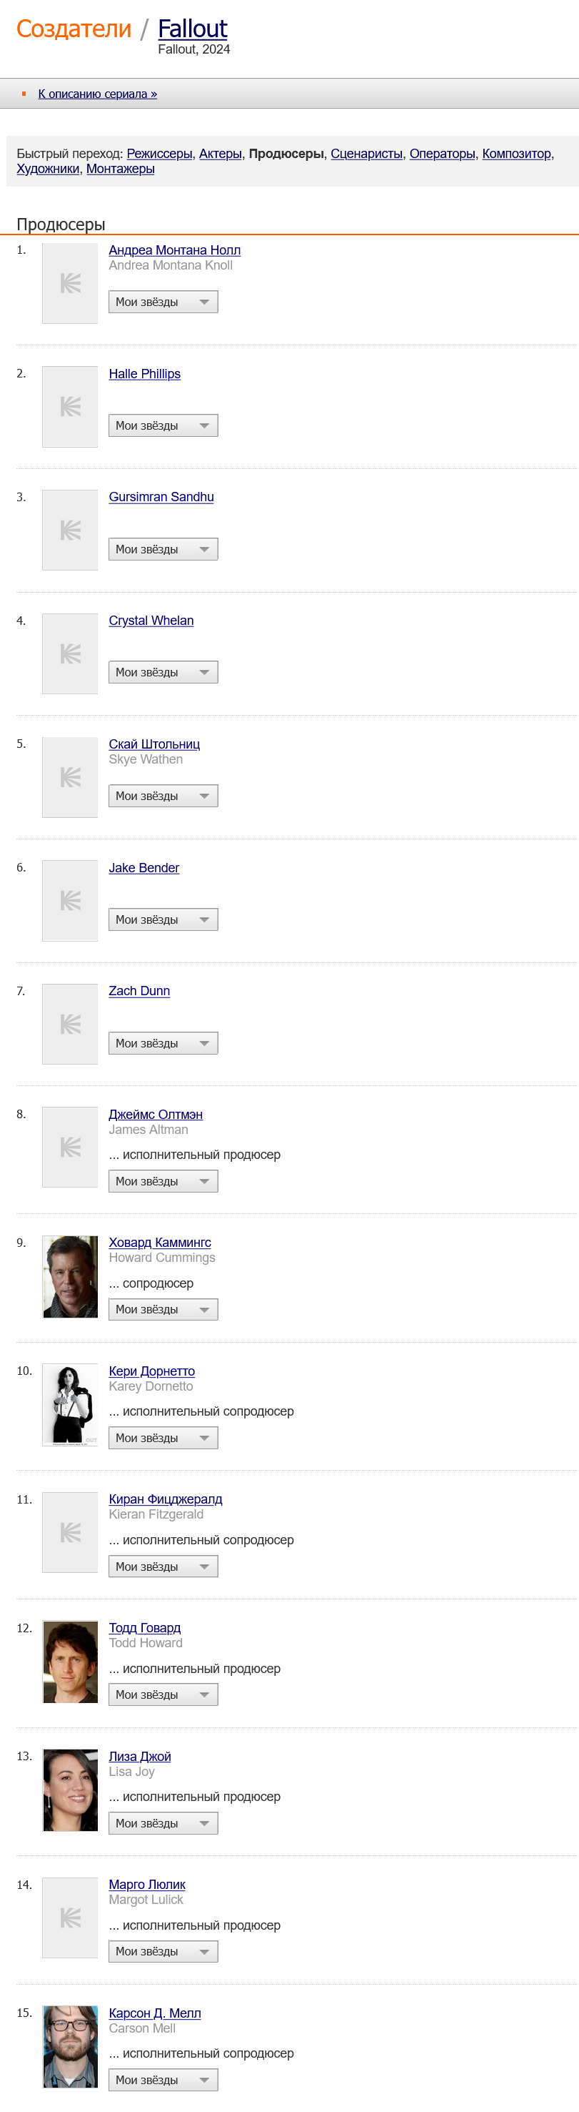Jump to the Сценаристы section
Viewport: 579px width, 2112px height.
[366, 153]
